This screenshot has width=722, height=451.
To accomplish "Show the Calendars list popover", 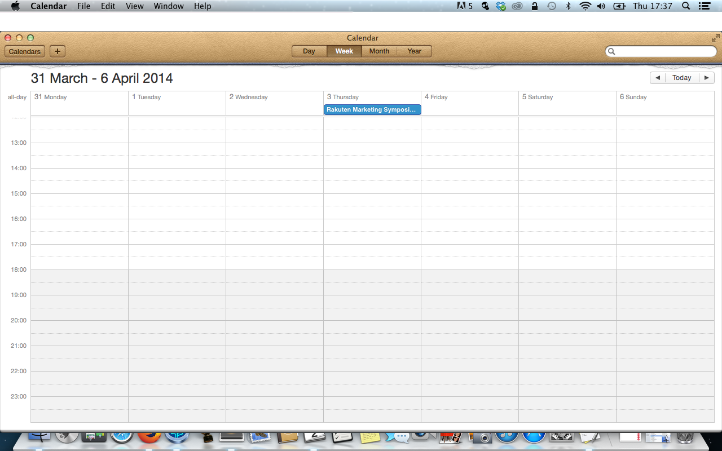I will pos(25,51).
